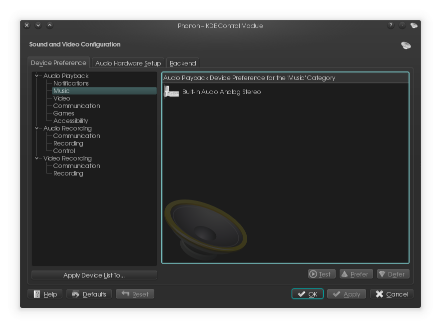Viewport: 441px width, 328px height.
Task: Click the keep-above arrow icon in title bar
Action: click(x=49, y=25)
